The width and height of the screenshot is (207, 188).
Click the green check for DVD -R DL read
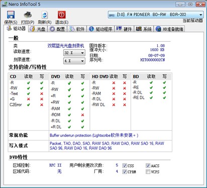coord(69,121)
